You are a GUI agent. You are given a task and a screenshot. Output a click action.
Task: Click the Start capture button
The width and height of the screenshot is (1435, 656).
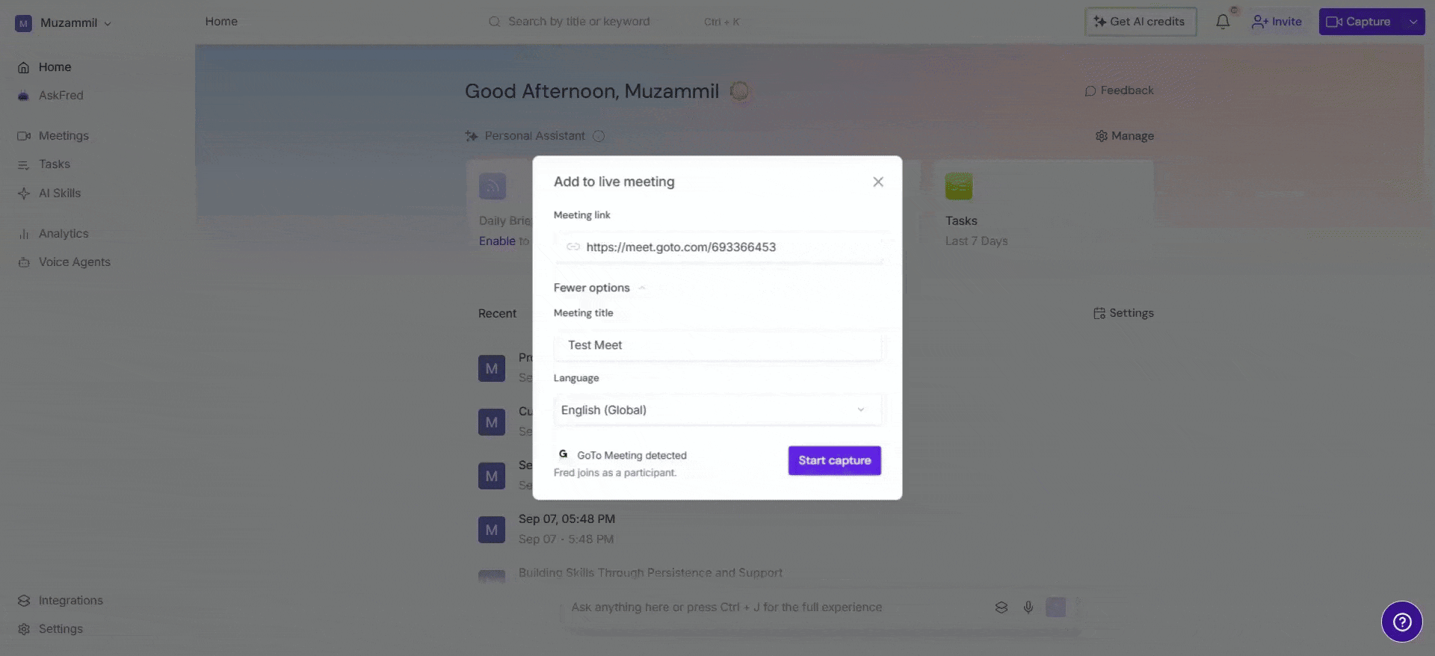pyautogui.click(x=834, y=460)
